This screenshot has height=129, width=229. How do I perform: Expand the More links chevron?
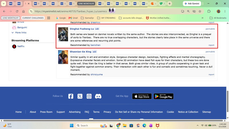pos(13,33)
